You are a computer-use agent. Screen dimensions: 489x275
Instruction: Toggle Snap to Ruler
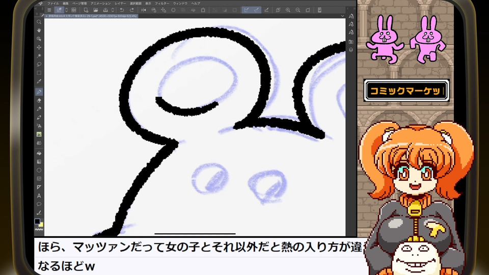pyautogui.click(x=247, y=10)
